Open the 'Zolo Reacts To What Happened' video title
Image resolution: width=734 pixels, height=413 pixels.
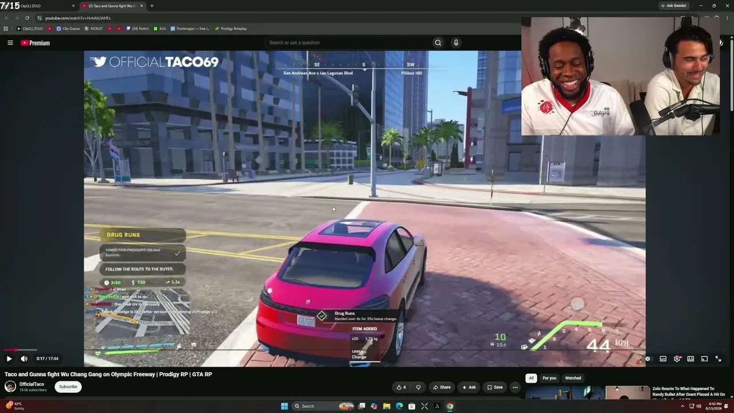coord(688,391)
